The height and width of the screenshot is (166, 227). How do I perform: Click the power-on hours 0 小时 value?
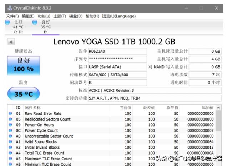point(205,82)
